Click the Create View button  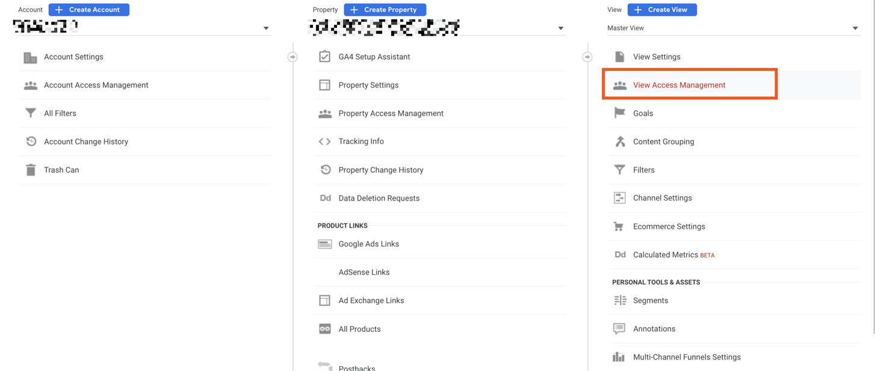click(662, 10)
